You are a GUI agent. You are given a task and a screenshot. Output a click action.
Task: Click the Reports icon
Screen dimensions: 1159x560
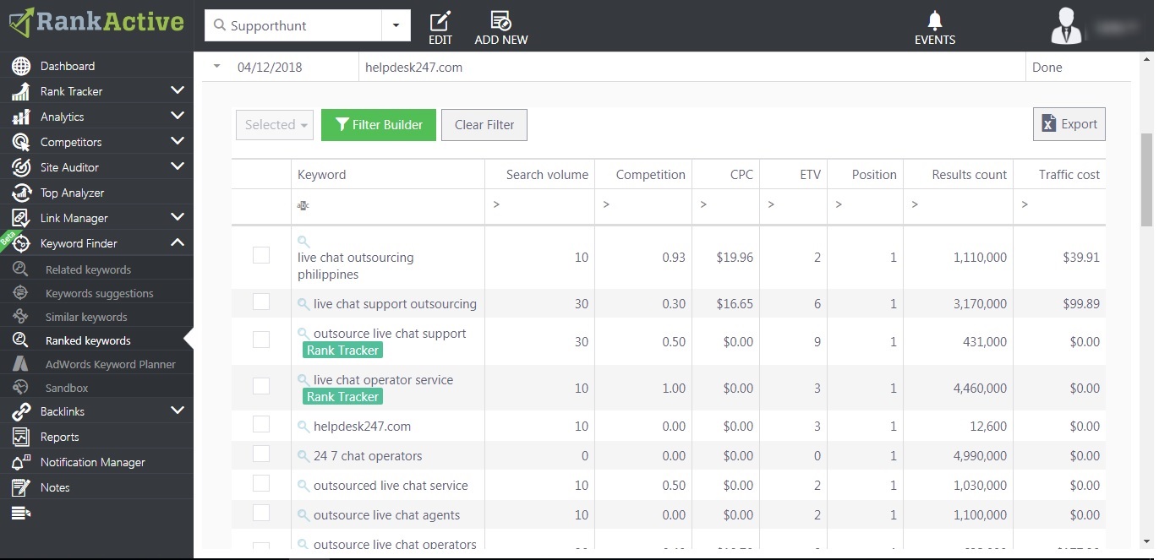[x=21, y=437]
